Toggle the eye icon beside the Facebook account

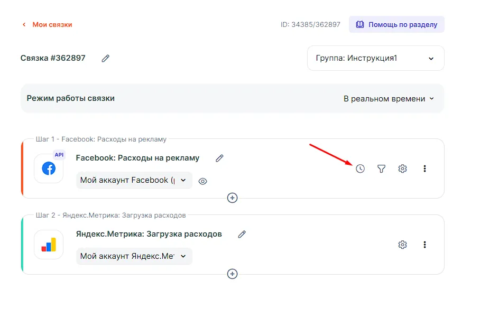202,181
